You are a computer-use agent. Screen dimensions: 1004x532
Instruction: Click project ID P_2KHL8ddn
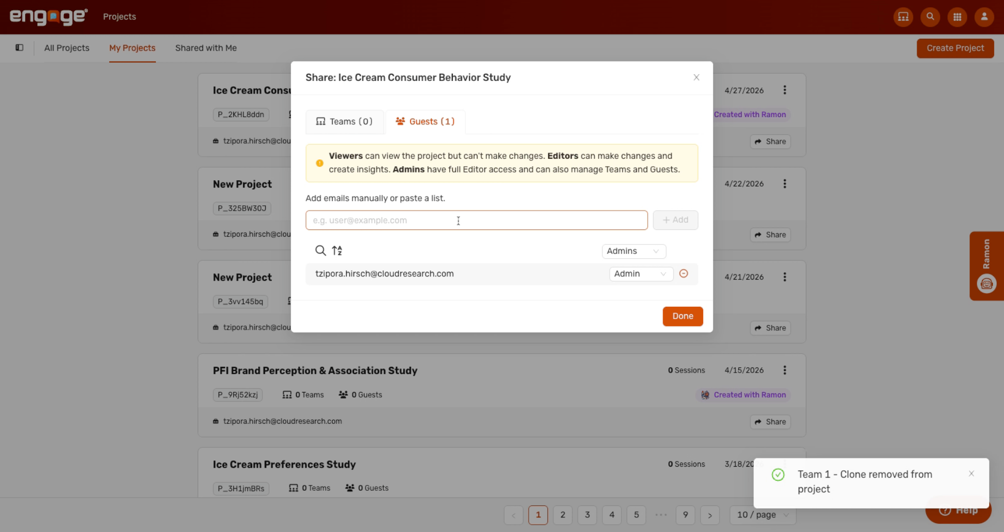pos(241,114)
